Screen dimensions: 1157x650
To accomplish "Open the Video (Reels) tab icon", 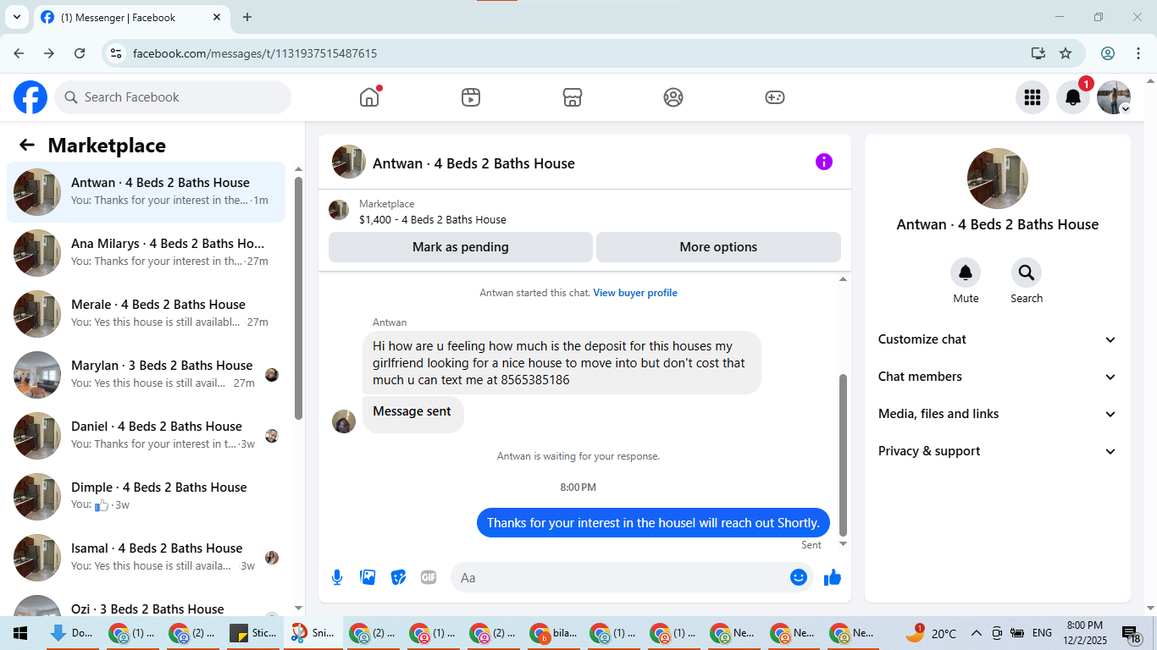I will [x=471, y=97].
